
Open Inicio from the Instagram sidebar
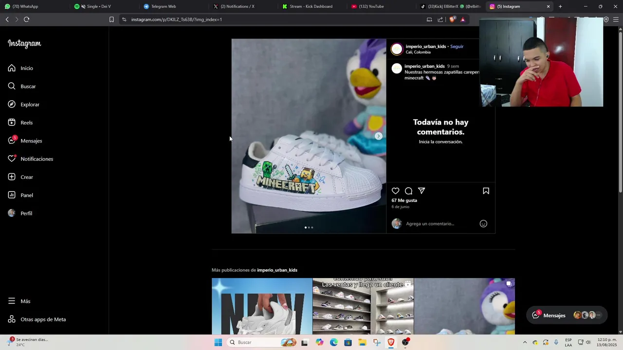coord(20,68)
